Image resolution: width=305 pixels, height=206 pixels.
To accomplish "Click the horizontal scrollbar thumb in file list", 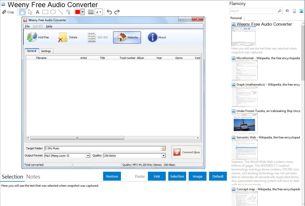I will tap(77, 138).
